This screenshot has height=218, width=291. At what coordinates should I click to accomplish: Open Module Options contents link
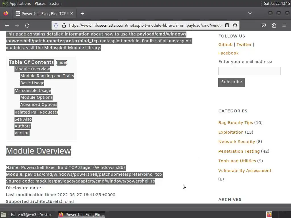coord(36,97)
